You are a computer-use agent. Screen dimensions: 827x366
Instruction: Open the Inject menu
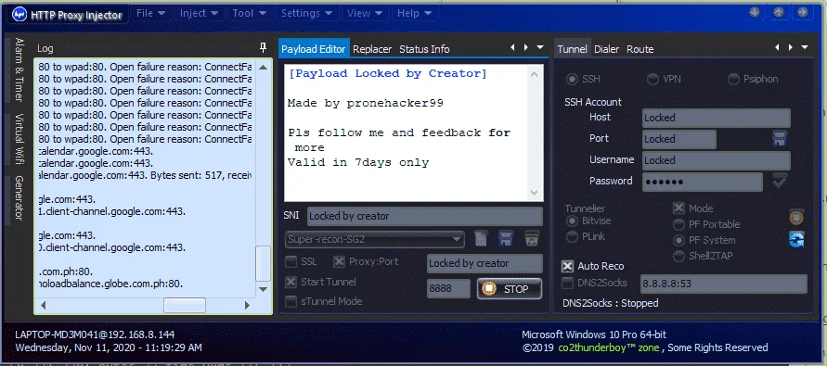coord(199,14)
